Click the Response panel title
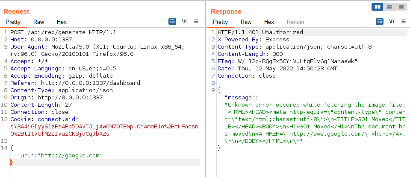The height and width of the screenshot is (177, 410). (226, 12)
